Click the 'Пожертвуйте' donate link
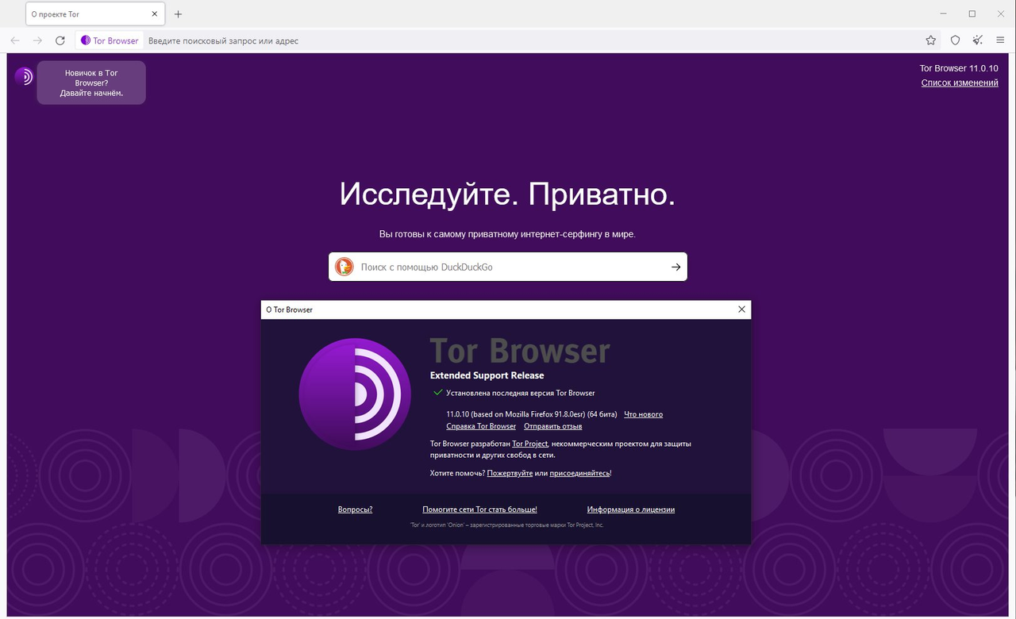 point(510,473)
